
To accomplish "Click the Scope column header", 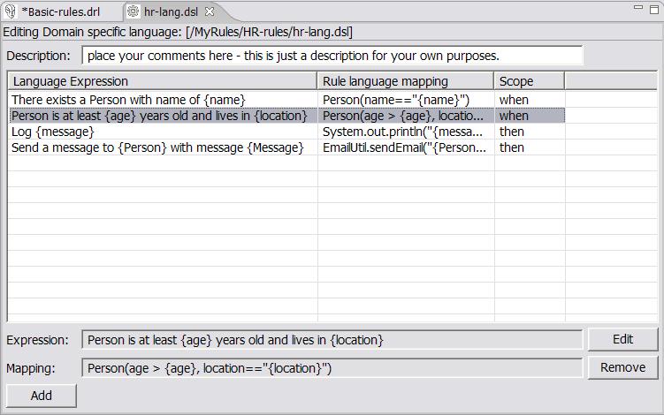I will pyautogui.click(x=529, y=81).
